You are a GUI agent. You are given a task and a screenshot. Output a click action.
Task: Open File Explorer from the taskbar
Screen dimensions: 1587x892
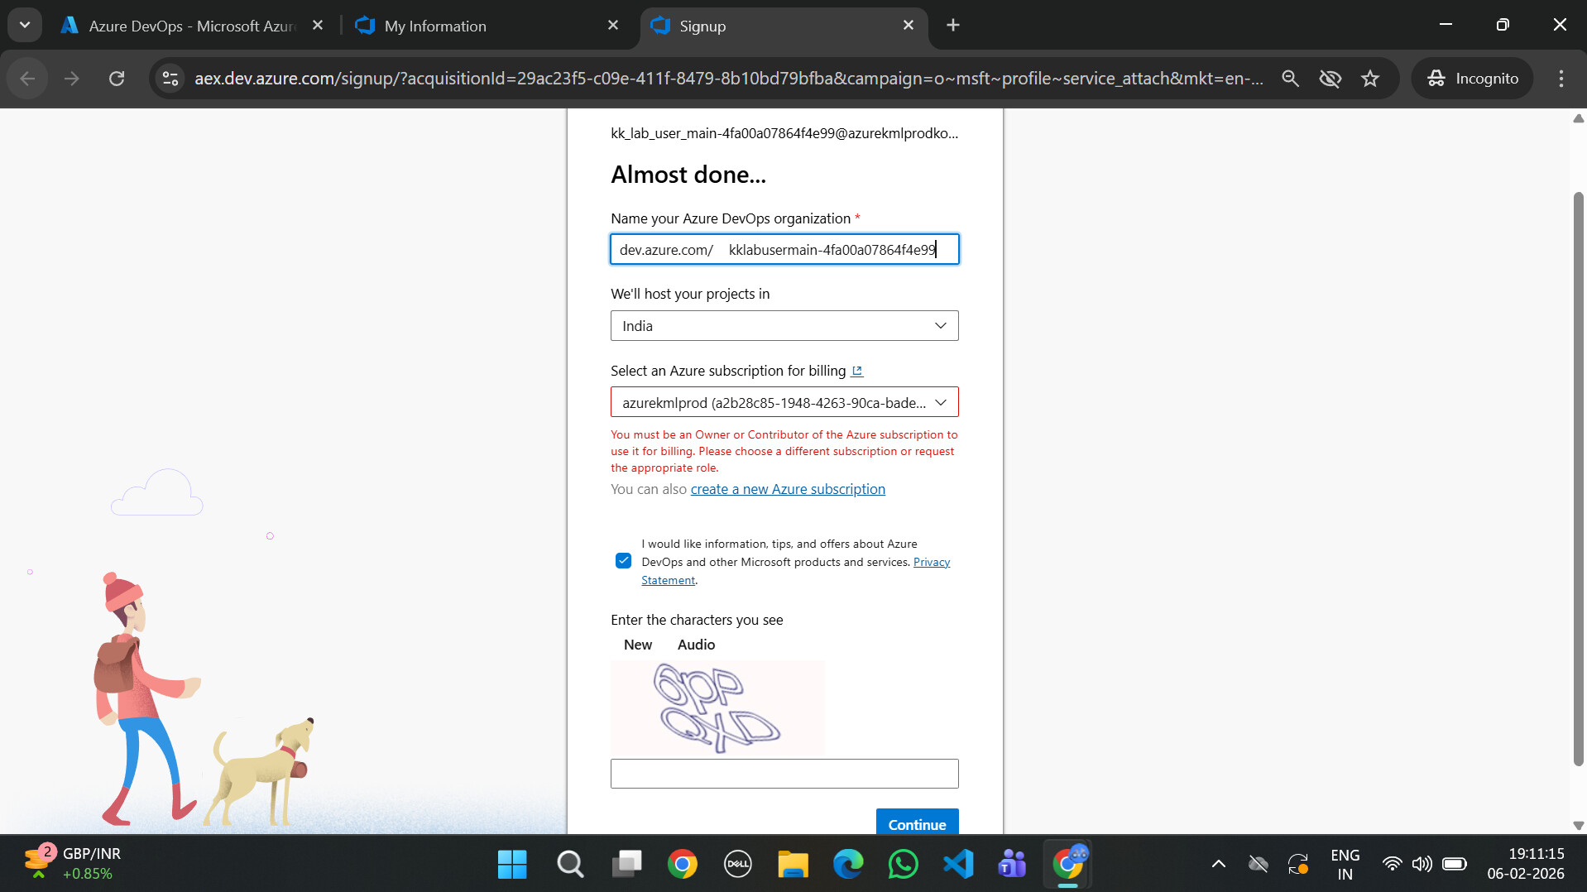point(793,865)
